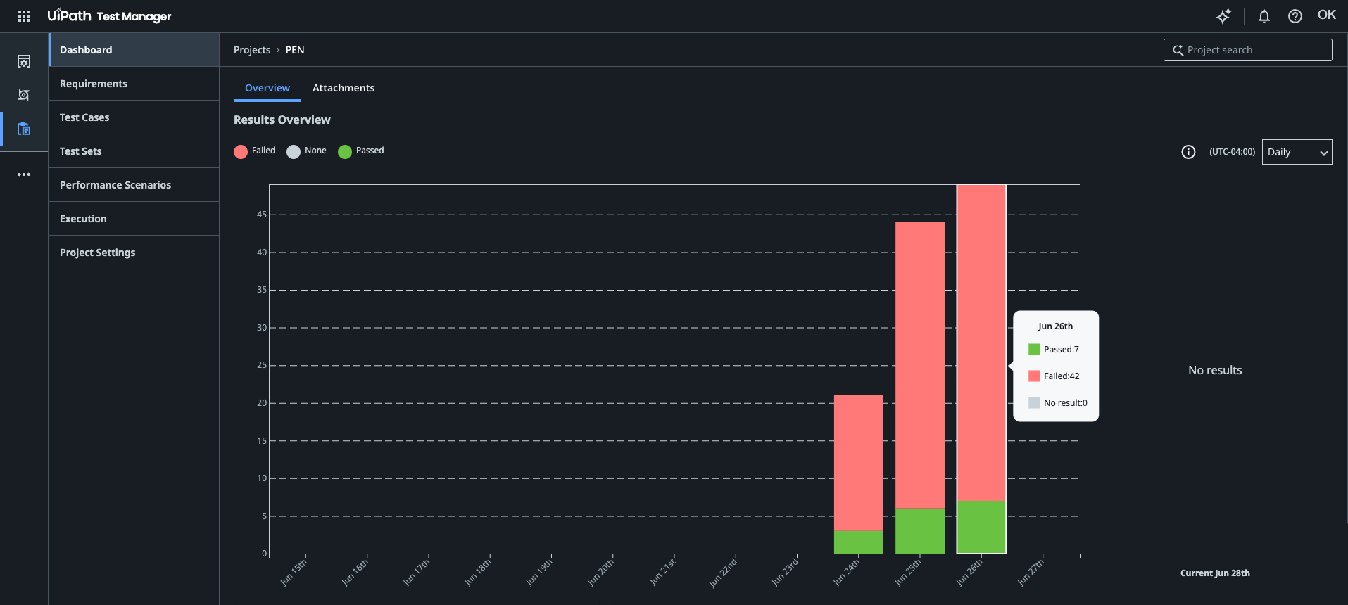Toggle the None legend item

pyautogui.click(x=307, y=151)
